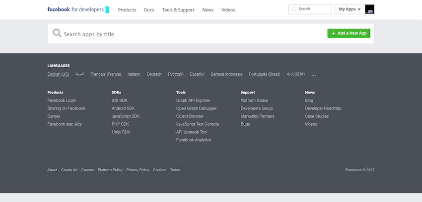Click the Support footer column heading

(x=248, y=92)
